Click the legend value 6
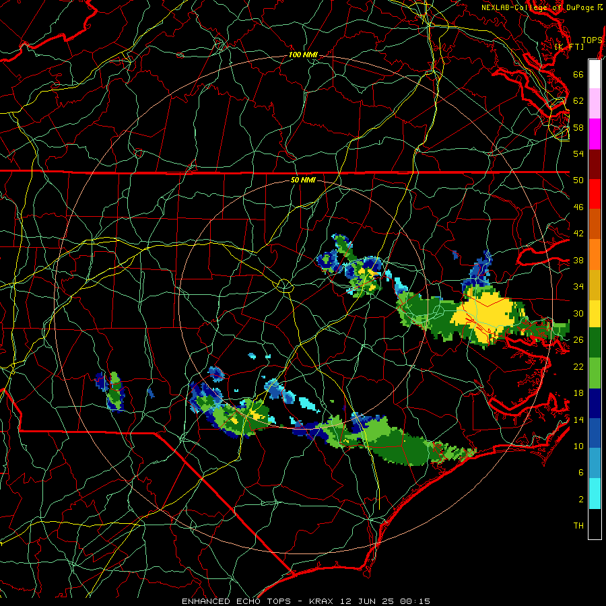The image size is (606, 606). [581, 472]
